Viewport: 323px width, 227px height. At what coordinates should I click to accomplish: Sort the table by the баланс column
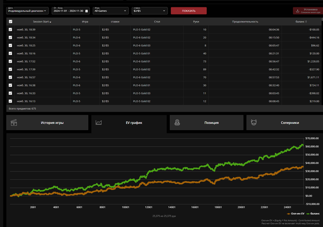(300, 22)
